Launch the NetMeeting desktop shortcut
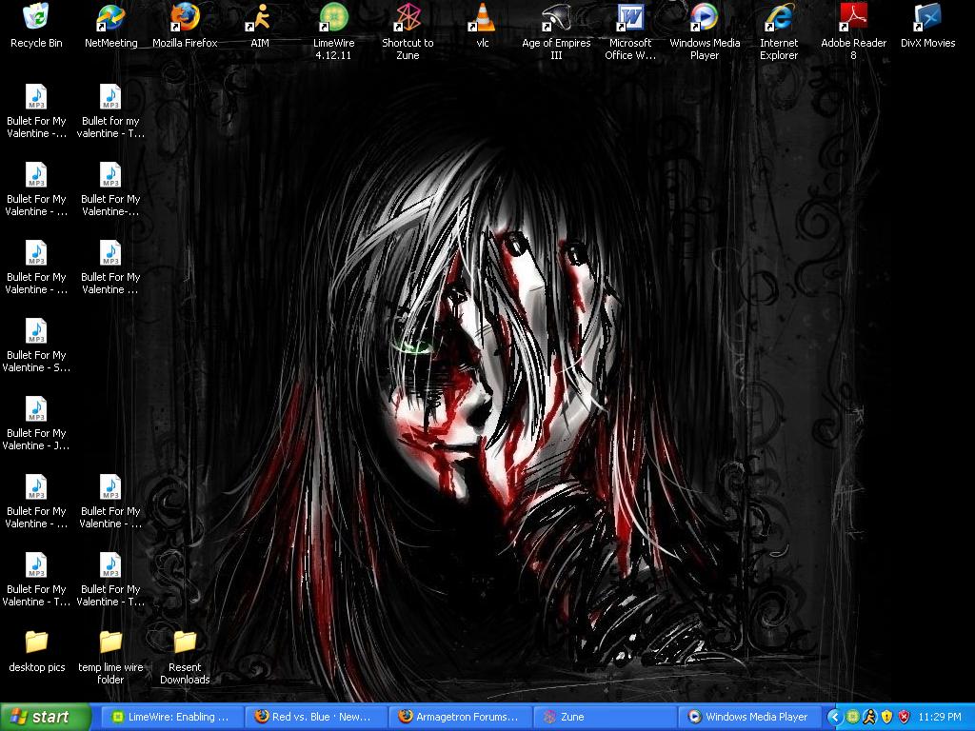This screenshot has width=975, height=731. pos(110,19)
